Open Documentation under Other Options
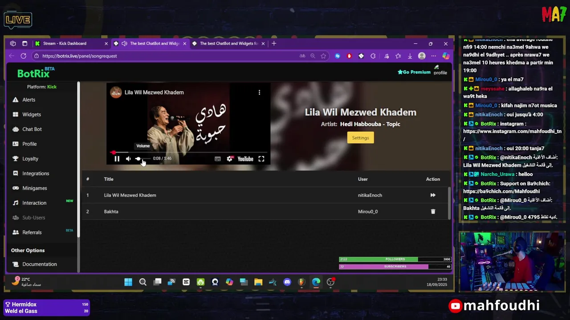This screenshot has width=570, height=320. click(39, 264)
